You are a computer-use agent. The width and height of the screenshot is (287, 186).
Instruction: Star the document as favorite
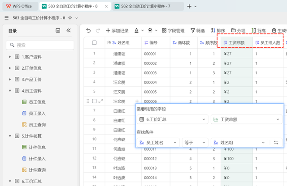click(x=70, y=18)
